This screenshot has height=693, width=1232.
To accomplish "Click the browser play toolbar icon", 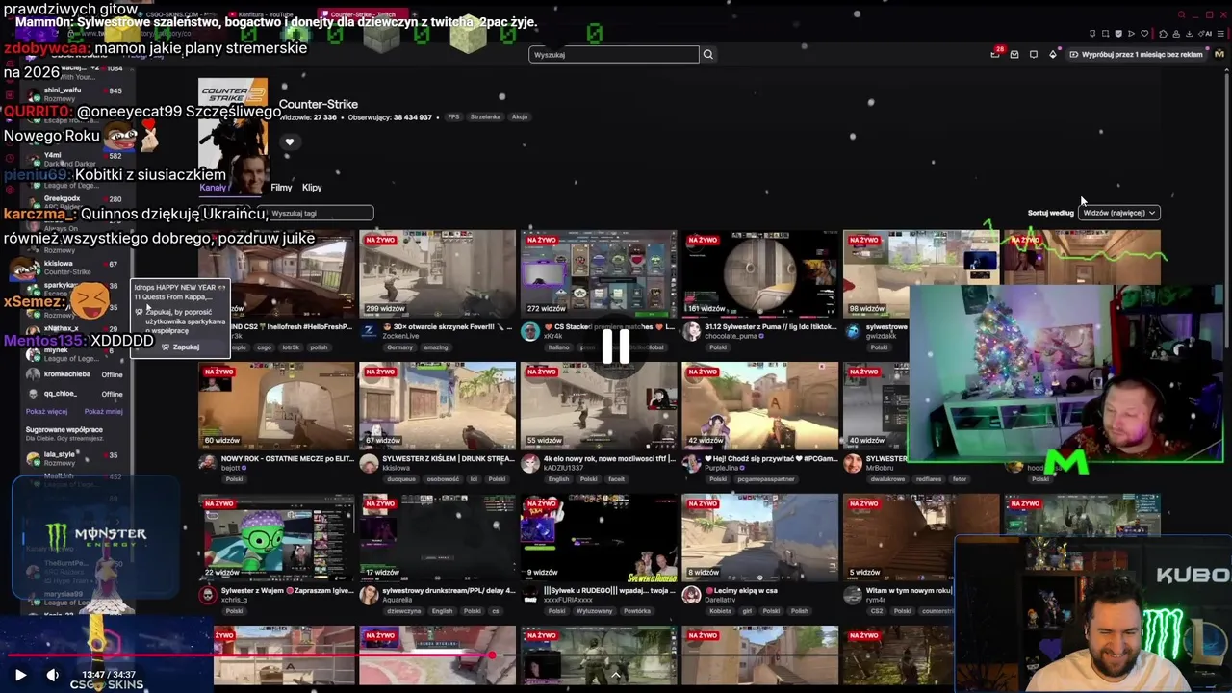I will (1132, 34).
